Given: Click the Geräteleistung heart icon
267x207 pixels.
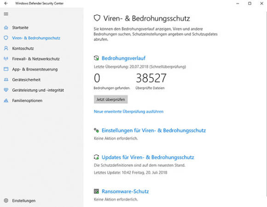Looking at the screenshot, I should coord(6,90).
